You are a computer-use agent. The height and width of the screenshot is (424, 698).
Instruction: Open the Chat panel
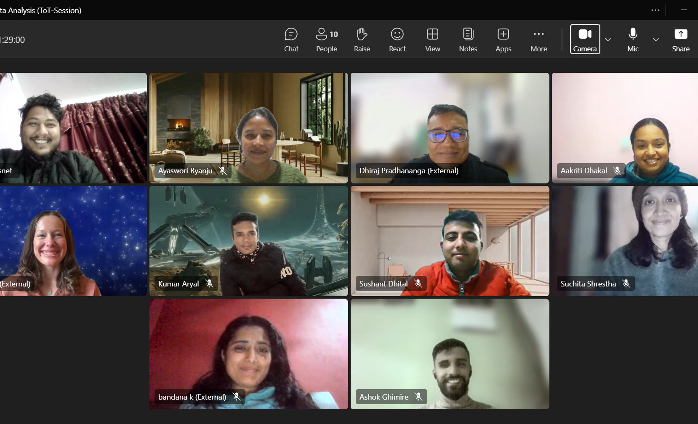(291, 40)
